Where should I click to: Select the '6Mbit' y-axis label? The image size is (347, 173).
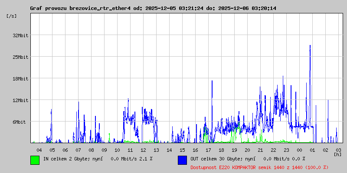pos(19,122)
